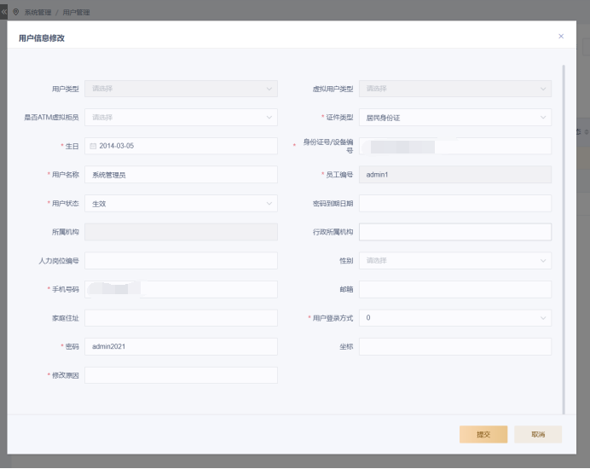Click the calendar icon in the 生日 field
The height and width of the screenshot is (469, 590).
(93, 146)
